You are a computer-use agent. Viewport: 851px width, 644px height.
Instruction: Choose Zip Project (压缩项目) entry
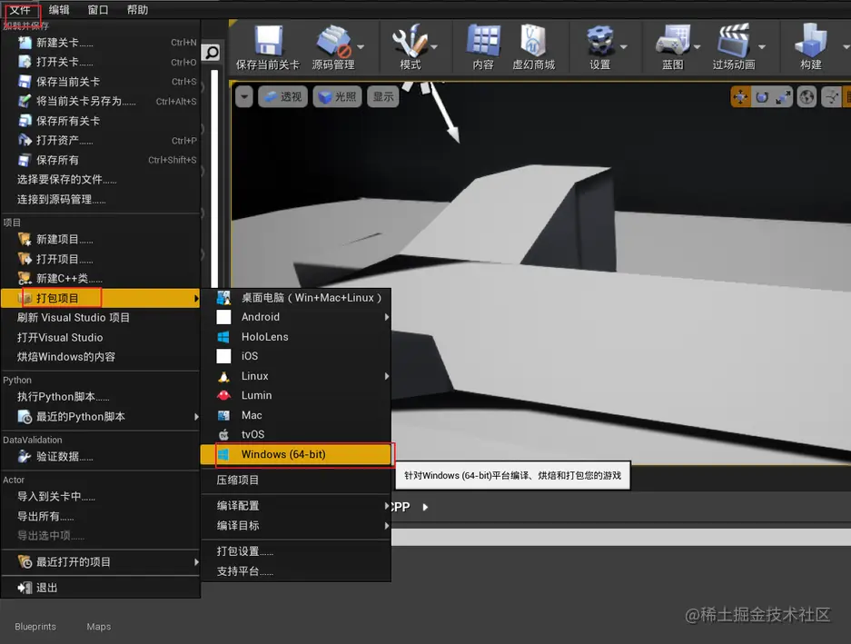(296, 480)
